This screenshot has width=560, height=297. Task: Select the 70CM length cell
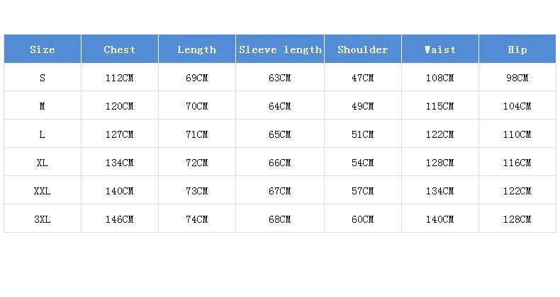(x=196, y=106)
